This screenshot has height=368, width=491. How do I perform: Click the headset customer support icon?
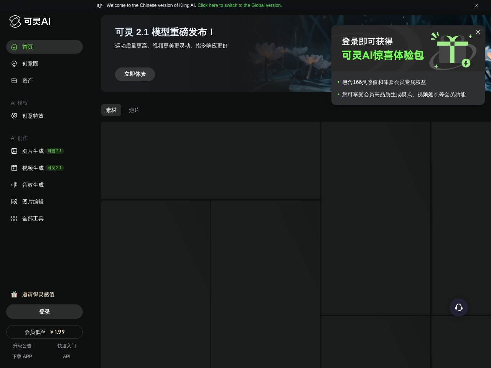[459, 307]
